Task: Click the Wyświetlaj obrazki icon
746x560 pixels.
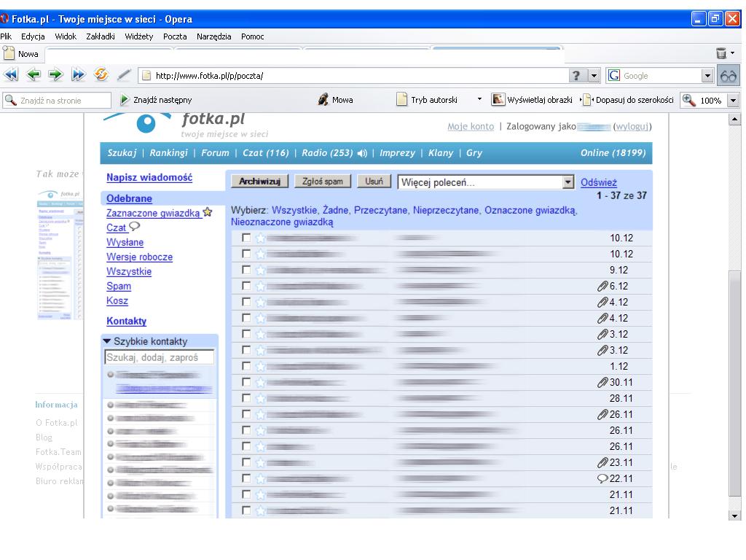Action: [x=498, y=99]
